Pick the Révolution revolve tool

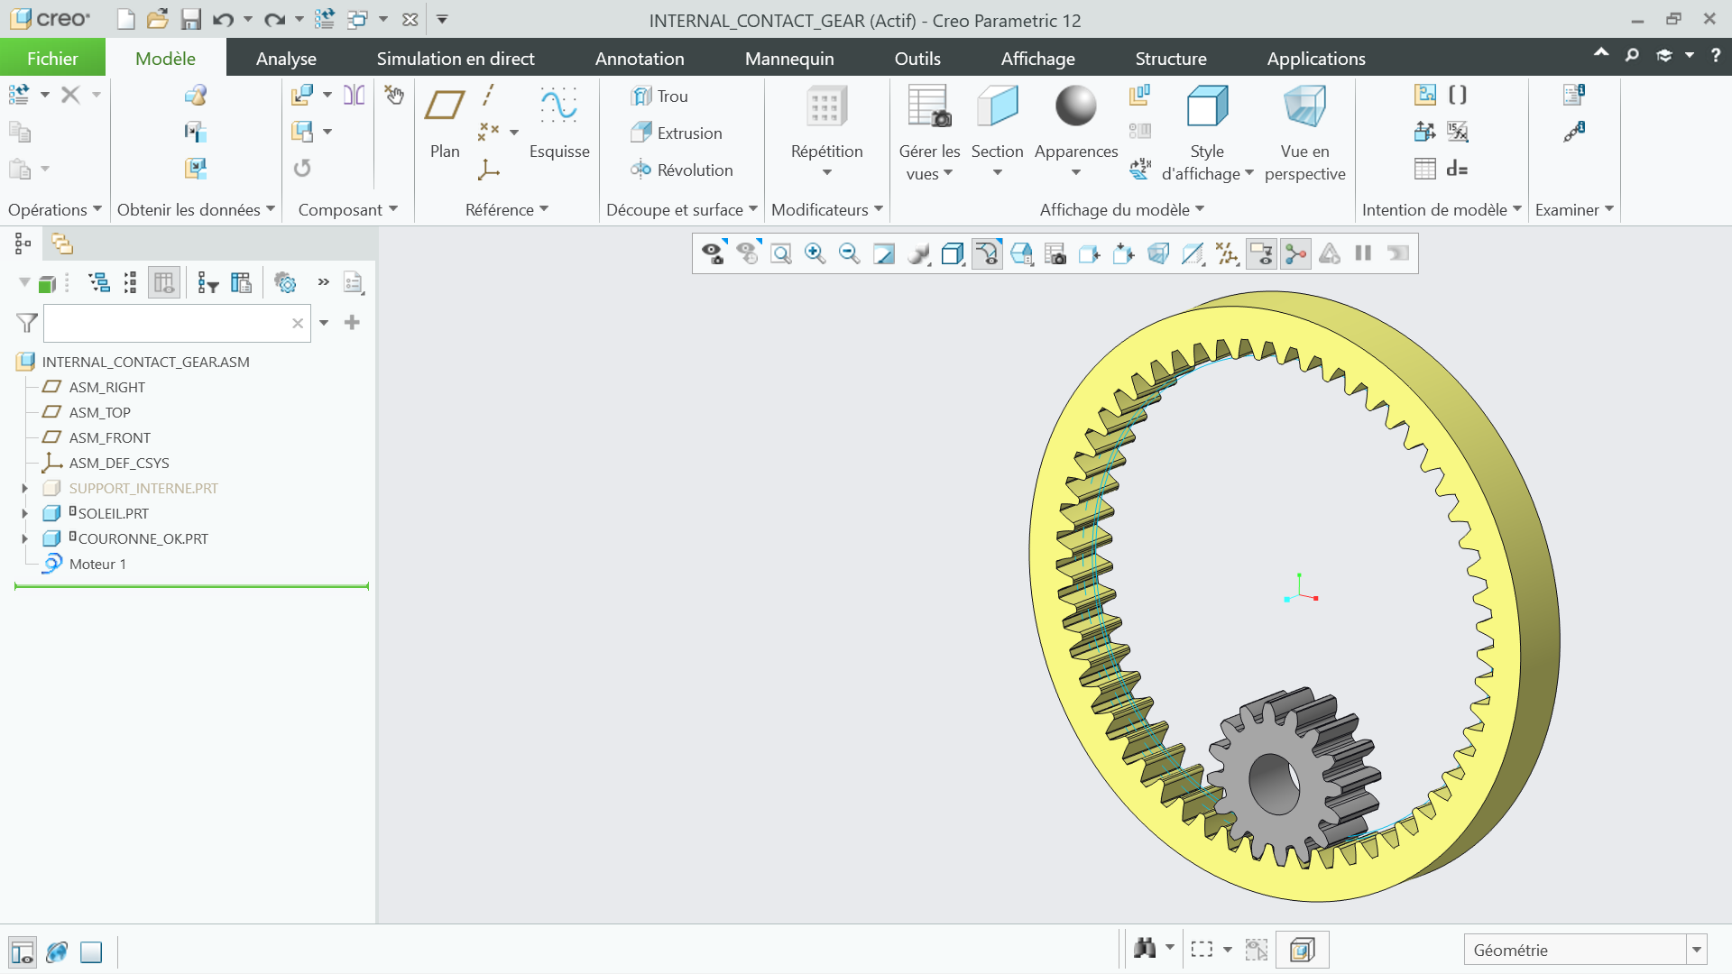click(682, 170)
